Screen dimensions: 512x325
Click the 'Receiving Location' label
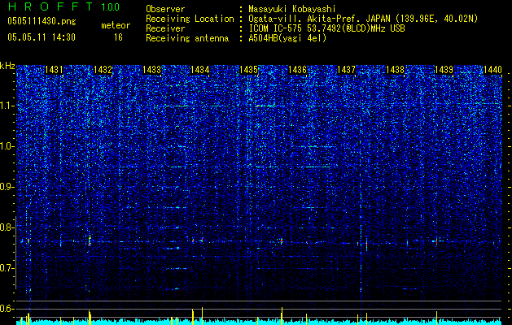[x=190, y=19]
